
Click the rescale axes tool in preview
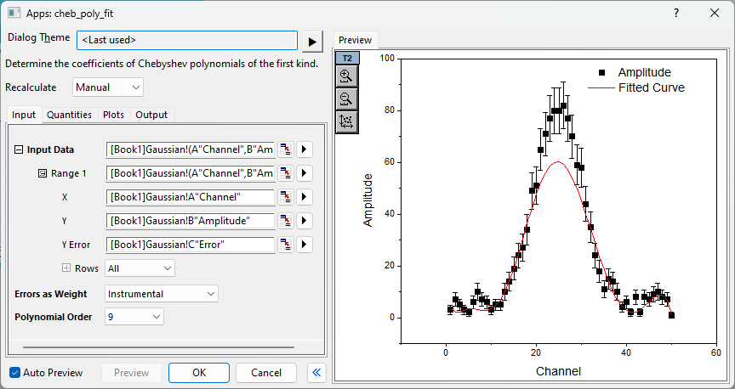(x=347, y=121)
